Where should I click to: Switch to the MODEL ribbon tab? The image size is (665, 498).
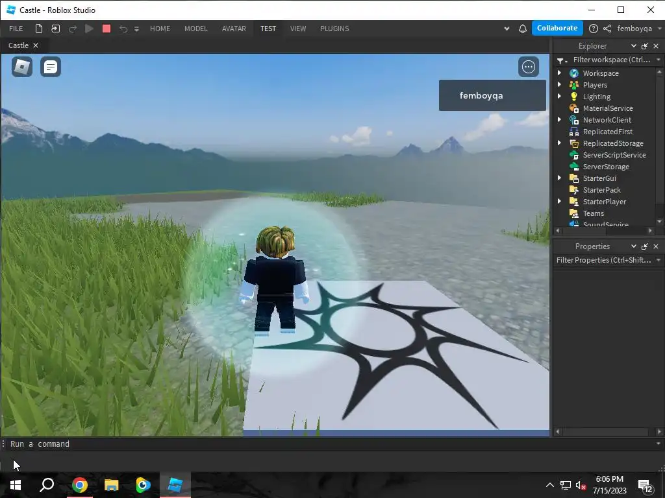196,29
